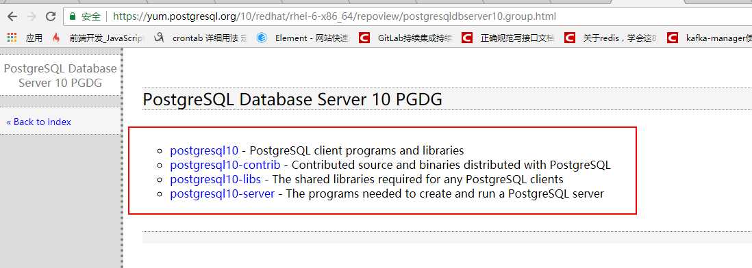This screenshot has height=268, width=752.
Task: Open the 前端开发_JavaScript bookmark
Action: coord(106,38)
